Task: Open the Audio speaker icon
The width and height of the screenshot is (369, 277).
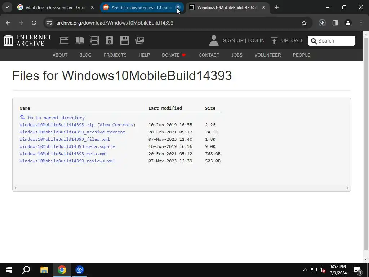Action: [110, 40]
